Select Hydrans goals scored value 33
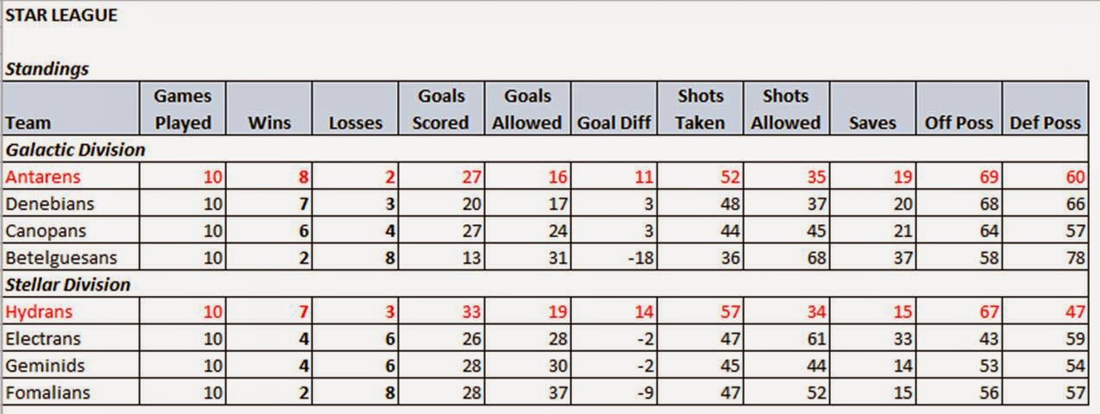 pyautogui.click(x=441, y=311)
